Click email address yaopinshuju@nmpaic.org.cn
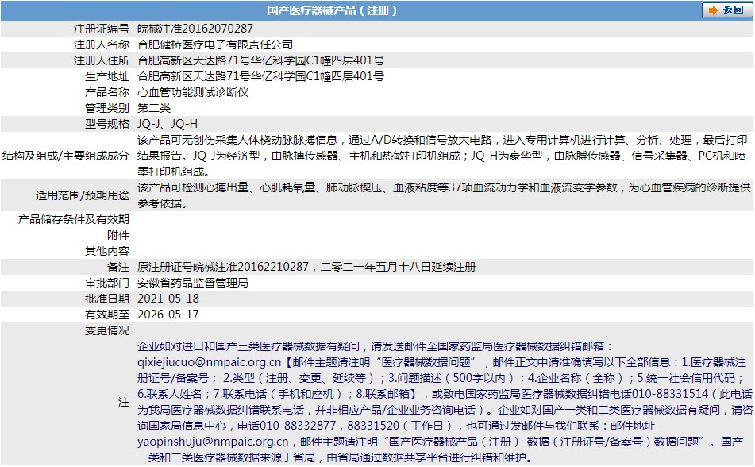Screen dimensions: 755x467 tap(213, 442)
